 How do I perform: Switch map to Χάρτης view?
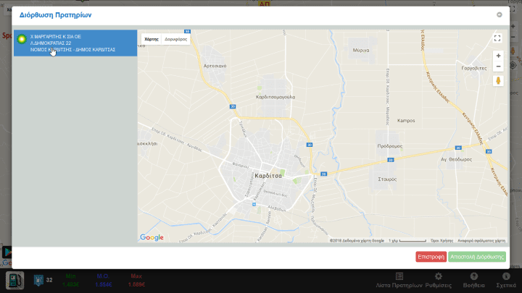click(152, 39)
